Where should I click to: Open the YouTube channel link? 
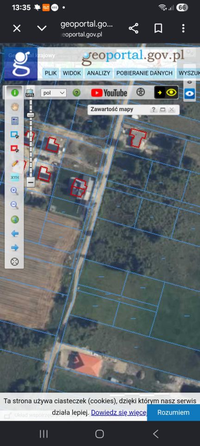(109, 93)
